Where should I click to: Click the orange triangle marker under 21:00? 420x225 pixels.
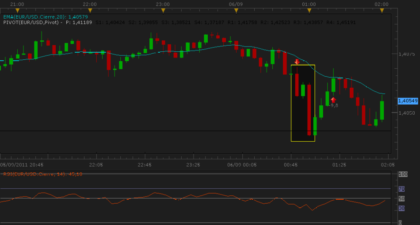[17, 11]
